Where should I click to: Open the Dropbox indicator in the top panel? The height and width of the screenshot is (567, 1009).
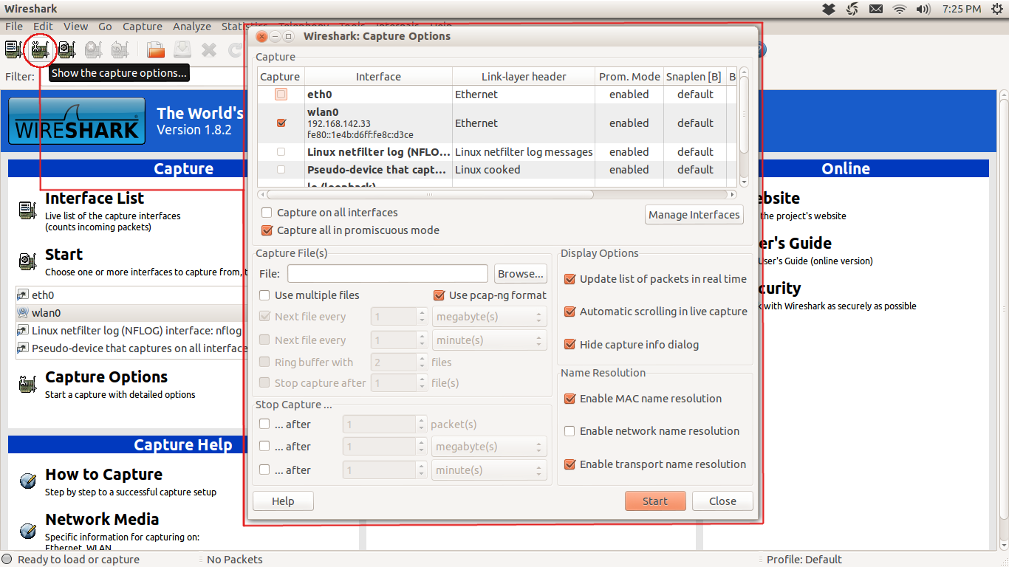pos(829,9)
